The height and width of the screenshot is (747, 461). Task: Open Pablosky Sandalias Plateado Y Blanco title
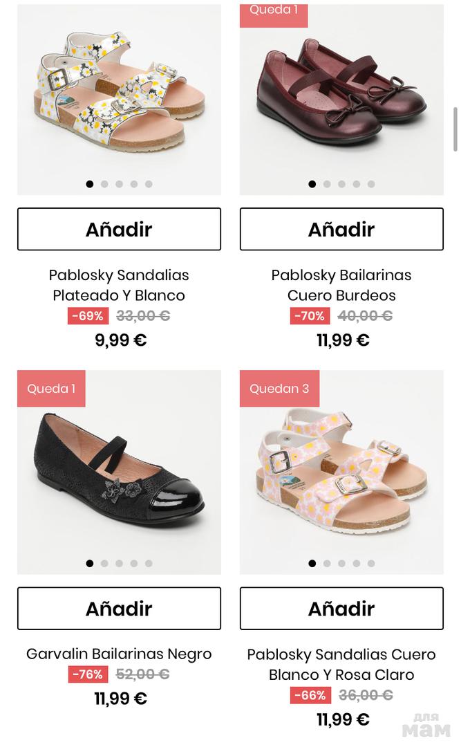click(x=119, y=285)
